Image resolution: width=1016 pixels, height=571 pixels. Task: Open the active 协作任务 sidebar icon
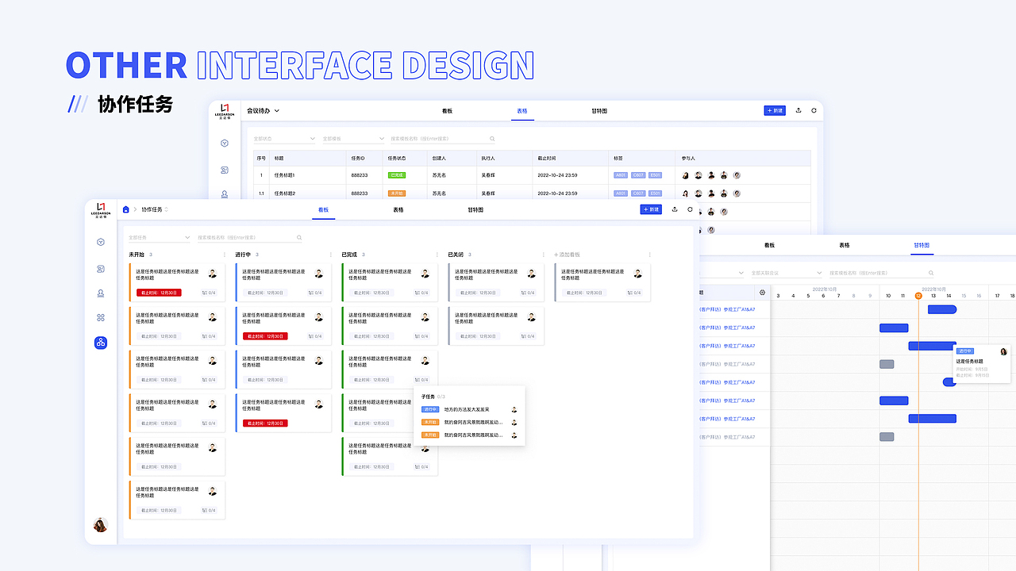click(101, 343)
